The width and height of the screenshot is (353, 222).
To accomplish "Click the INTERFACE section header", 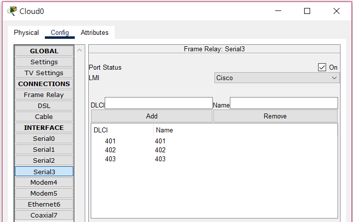I will [44, 127].
